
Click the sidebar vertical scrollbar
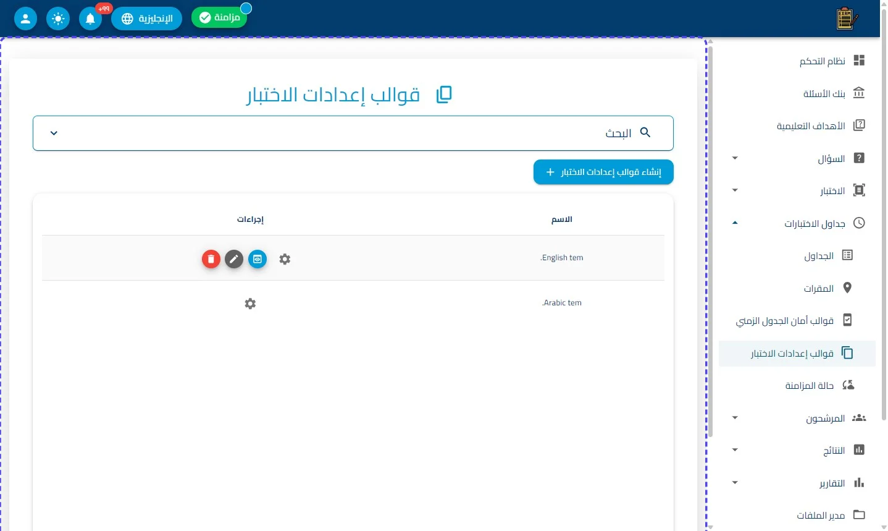click(x=710, y=241)
